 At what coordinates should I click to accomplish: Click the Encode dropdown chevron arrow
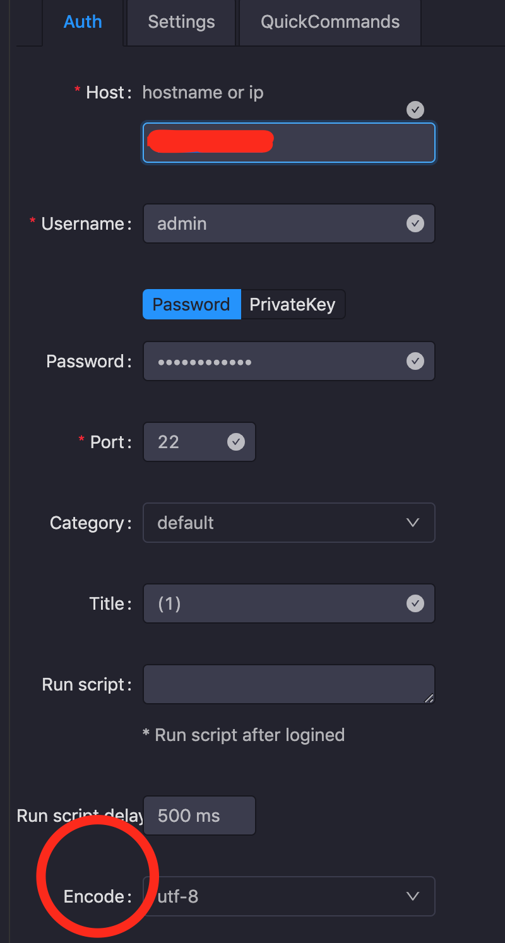(x=413, y=896)
